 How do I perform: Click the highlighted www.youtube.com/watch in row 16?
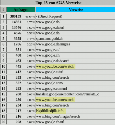click(x=55, y=100)
